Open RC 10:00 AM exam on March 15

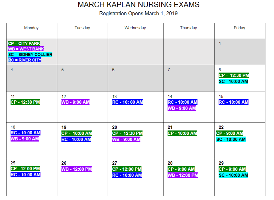click(x=233, y=102)
